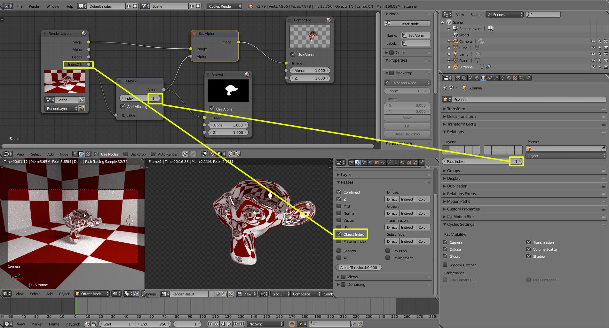Open the No Sync playback dropdown
Image resolution: width=609 pixels, height=328 pixels.
coord(265,324)
